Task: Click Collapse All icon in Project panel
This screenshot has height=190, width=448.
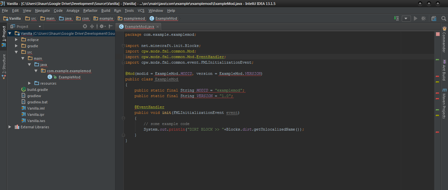Action: [x=92, y=26]
